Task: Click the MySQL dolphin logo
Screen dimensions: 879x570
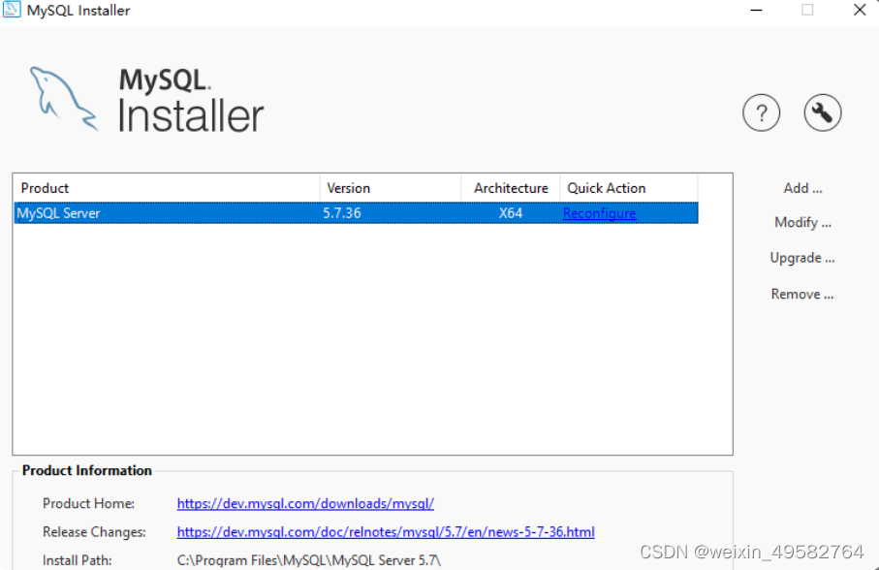Action: pyautogui.click(x=60, y=97)
